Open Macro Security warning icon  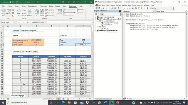[x=13, y=15]
